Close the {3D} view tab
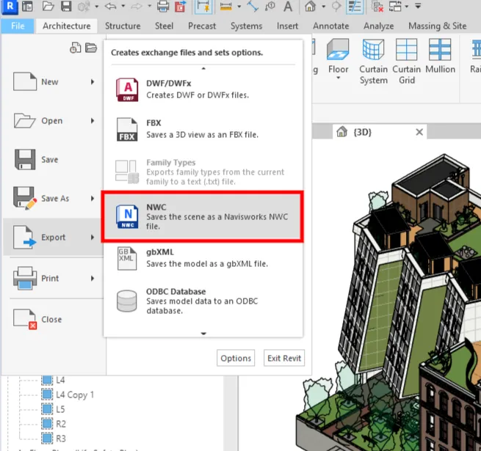Image resolution: width=481 pixels, height=451 pixels. tap(419, 132)
